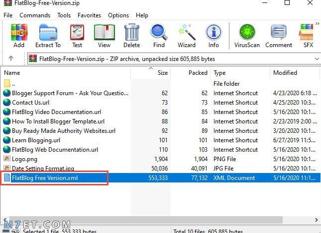321x233 pixels.
Task: Click the scrollbar right arrow
Action: [x=317, y=220]
